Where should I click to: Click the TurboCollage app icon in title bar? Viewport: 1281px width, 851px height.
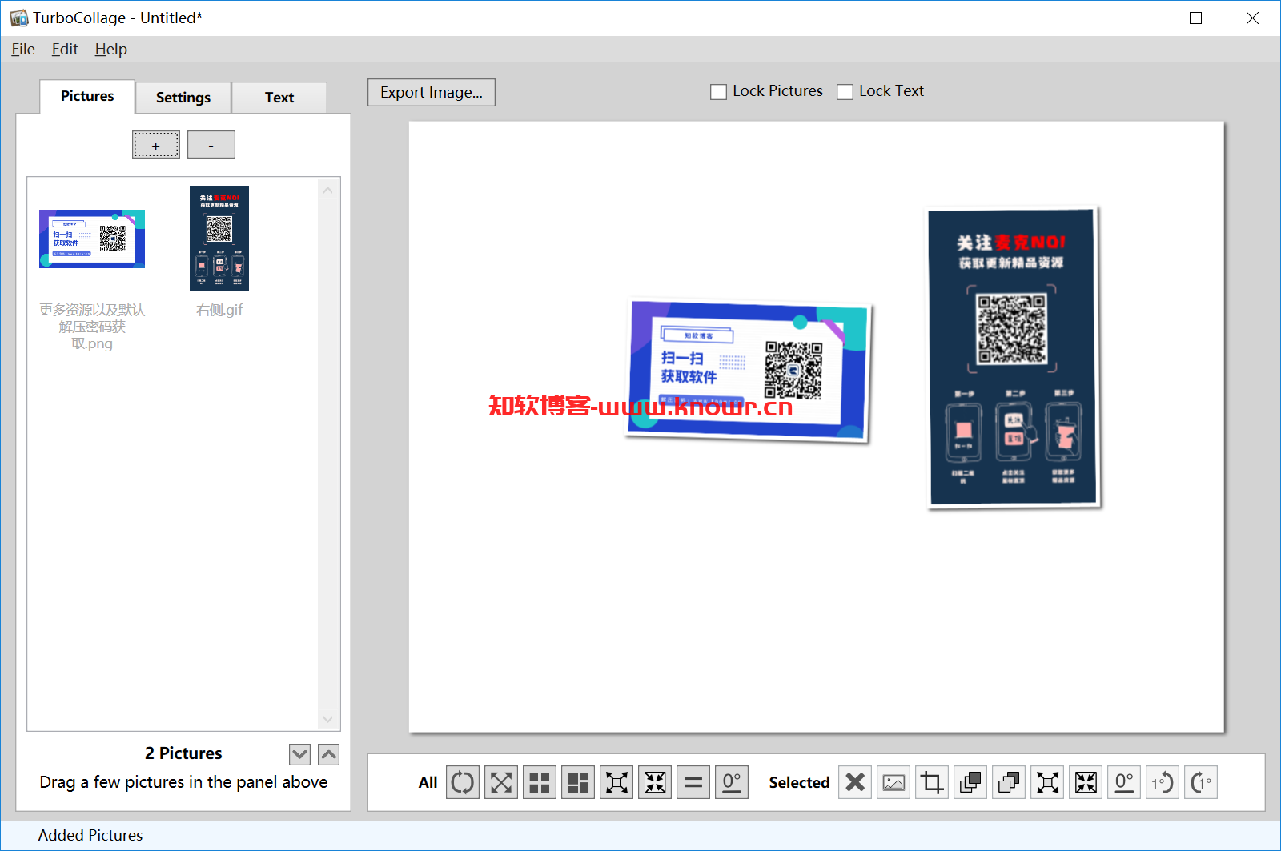19,18
